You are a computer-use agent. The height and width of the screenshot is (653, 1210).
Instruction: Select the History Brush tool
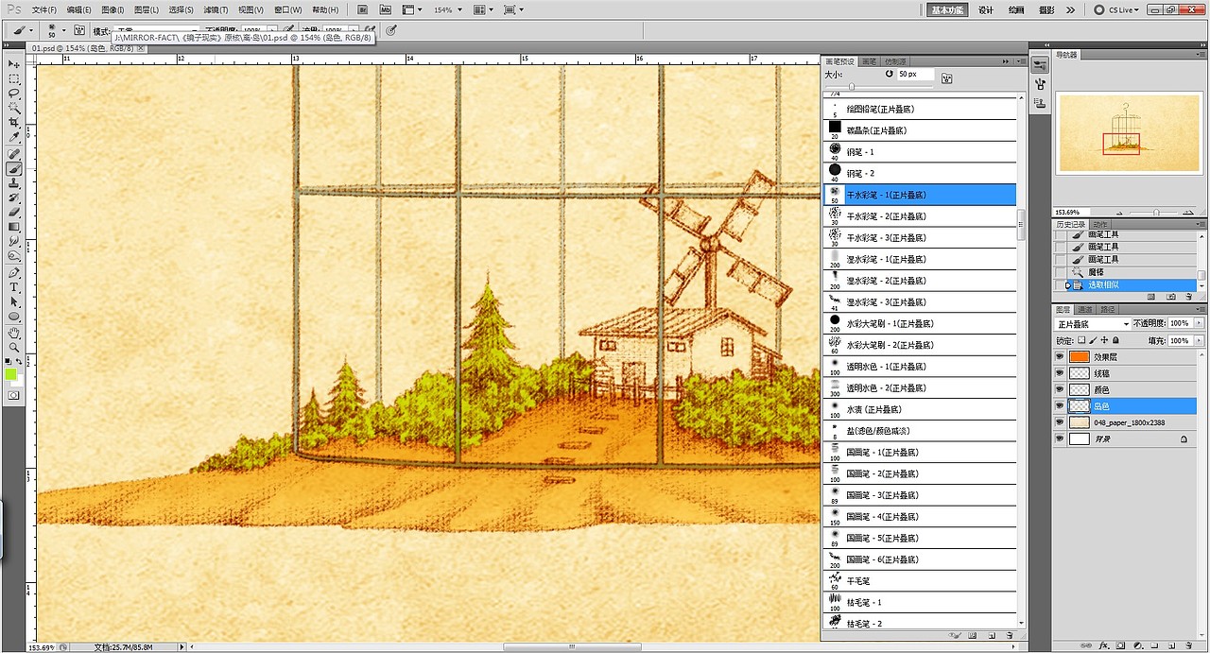tap(14, 198)
